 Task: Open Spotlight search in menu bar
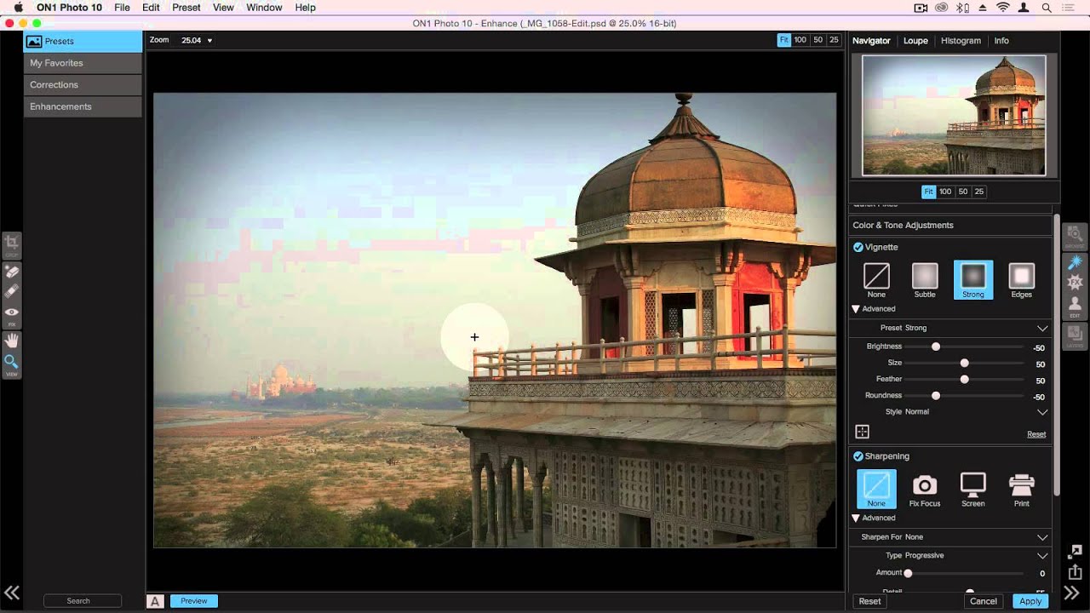point(1046,8)
